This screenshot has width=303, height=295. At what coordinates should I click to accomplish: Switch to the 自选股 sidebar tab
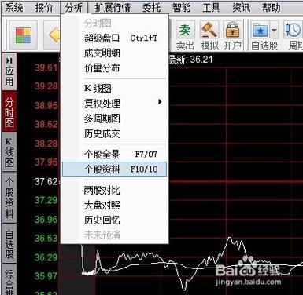(x=9, y=244)
